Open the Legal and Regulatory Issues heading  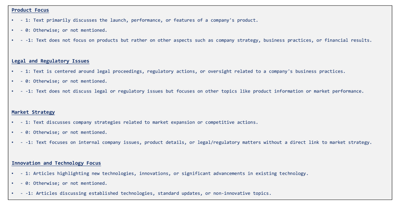(50, 61)
